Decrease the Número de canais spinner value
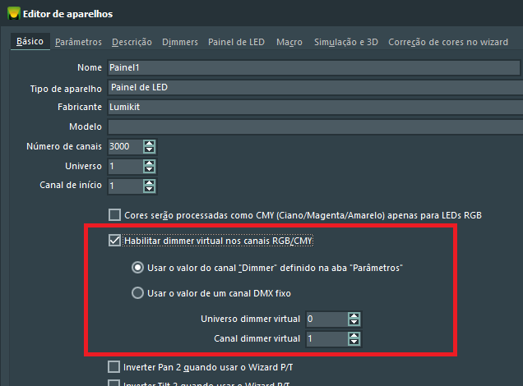523x386 pixels. point(149,150)
